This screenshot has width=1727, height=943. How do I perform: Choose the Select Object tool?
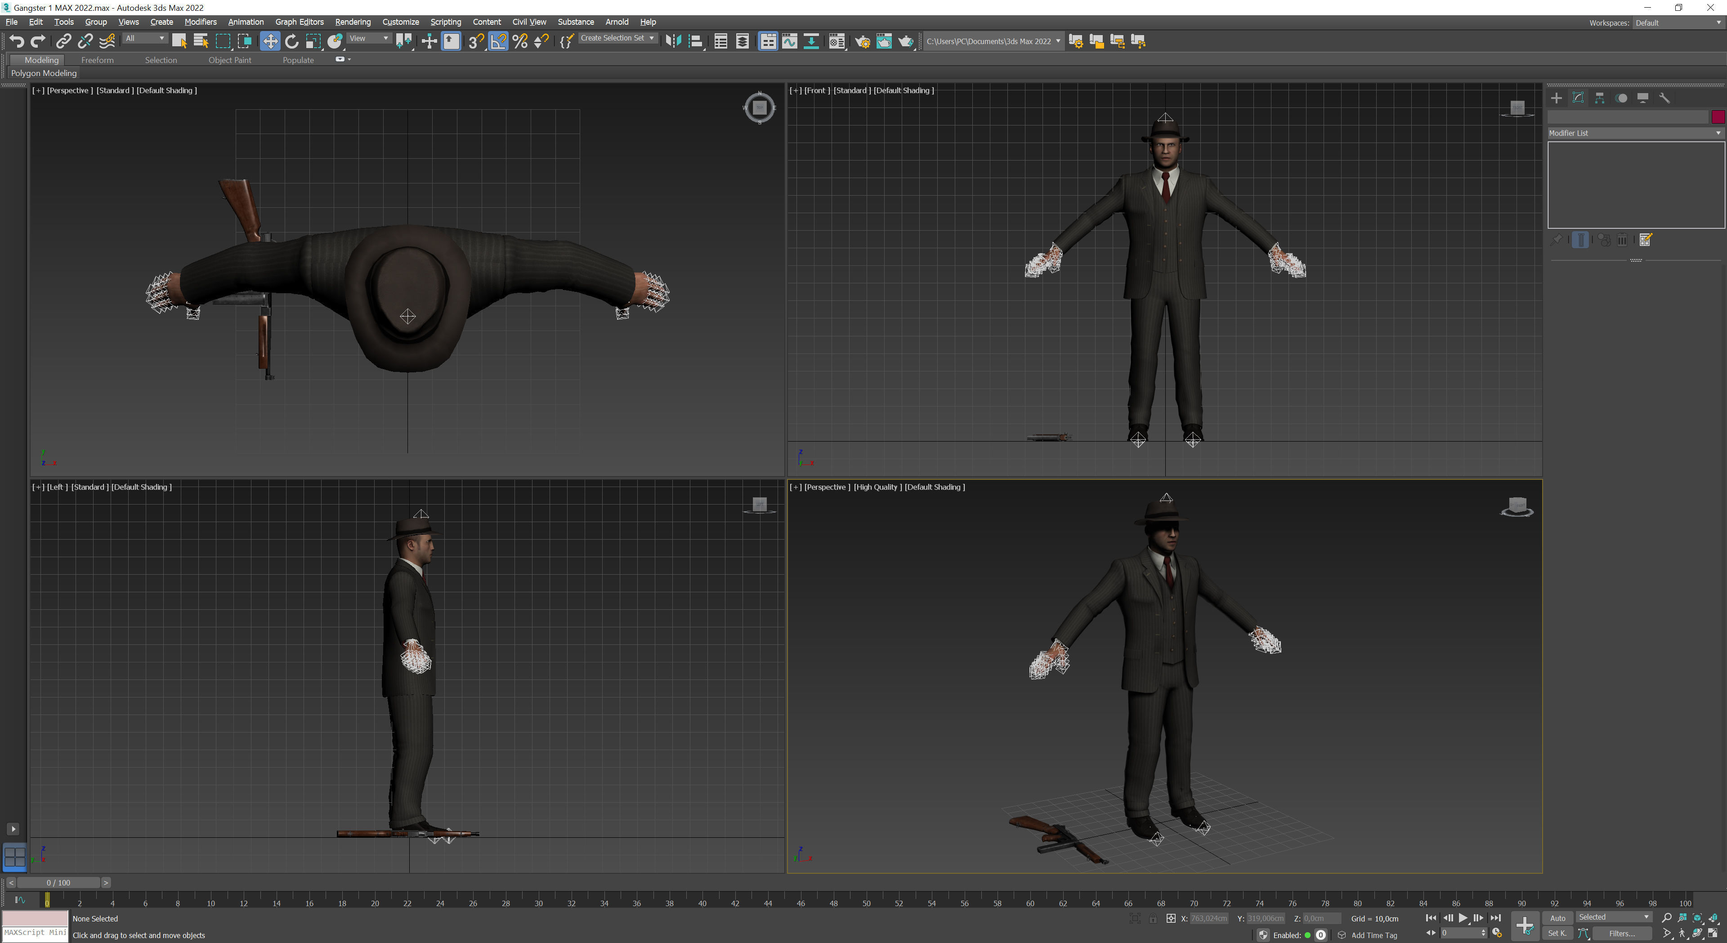(179, 41)
